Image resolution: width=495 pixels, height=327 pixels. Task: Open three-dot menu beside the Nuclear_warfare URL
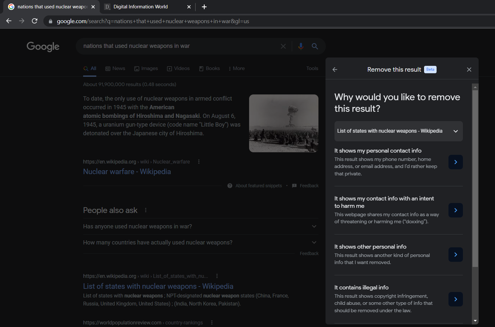[x=199, y=162]
